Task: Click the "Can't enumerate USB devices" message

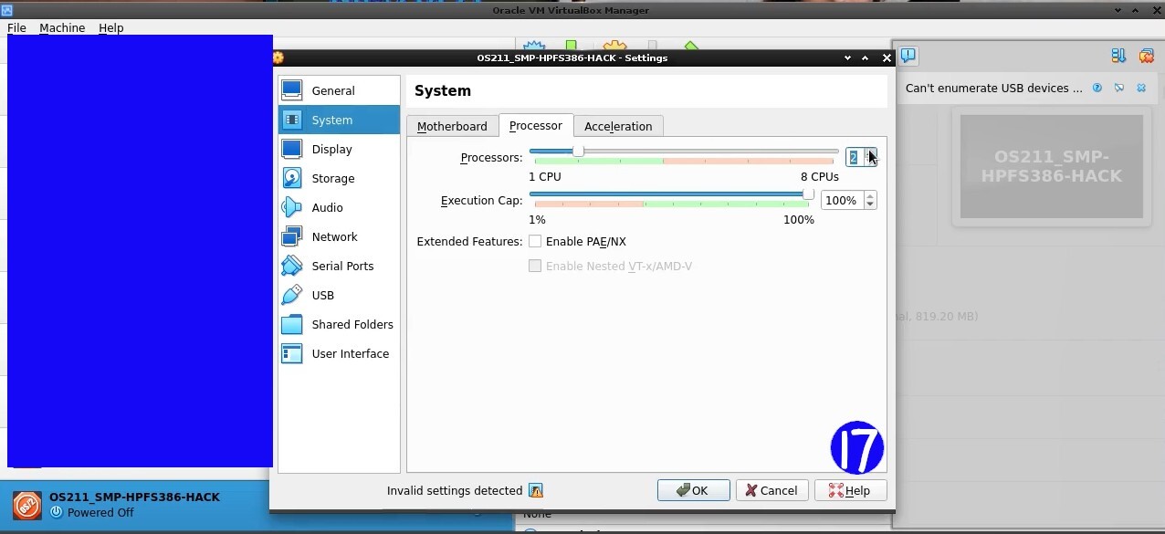Action: pyautogui.click(x=993, y=89)
